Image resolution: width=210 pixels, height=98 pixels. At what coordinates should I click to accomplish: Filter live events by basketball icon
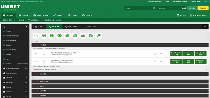click(60, 36)
